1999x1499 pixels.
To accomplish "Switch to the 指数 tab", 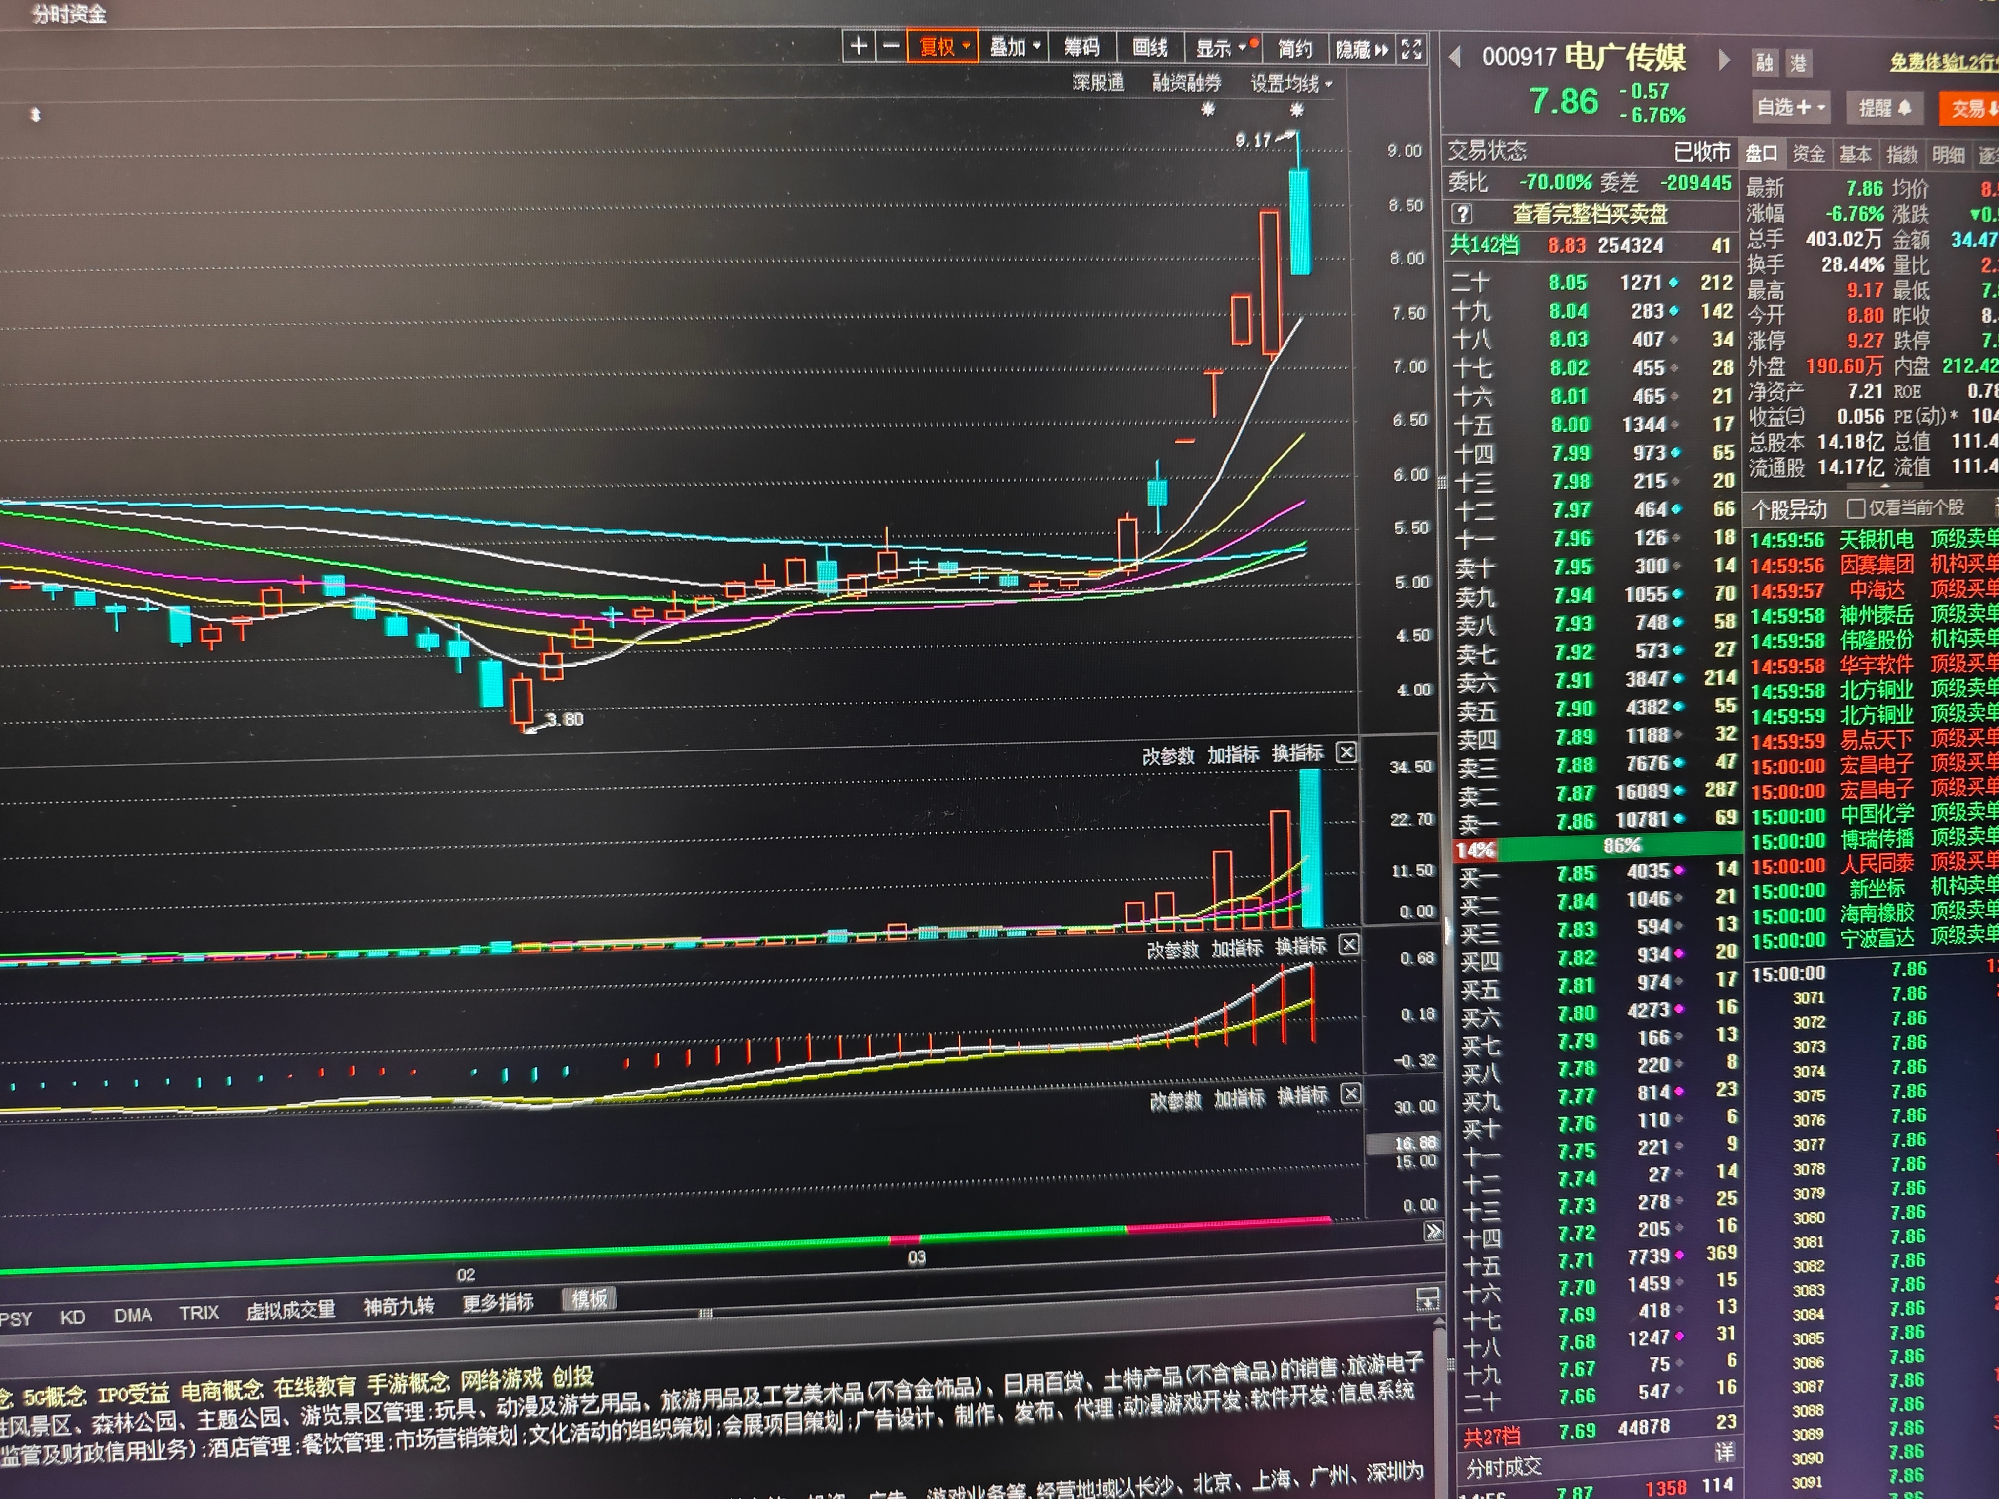I will tap(1901, 155).
